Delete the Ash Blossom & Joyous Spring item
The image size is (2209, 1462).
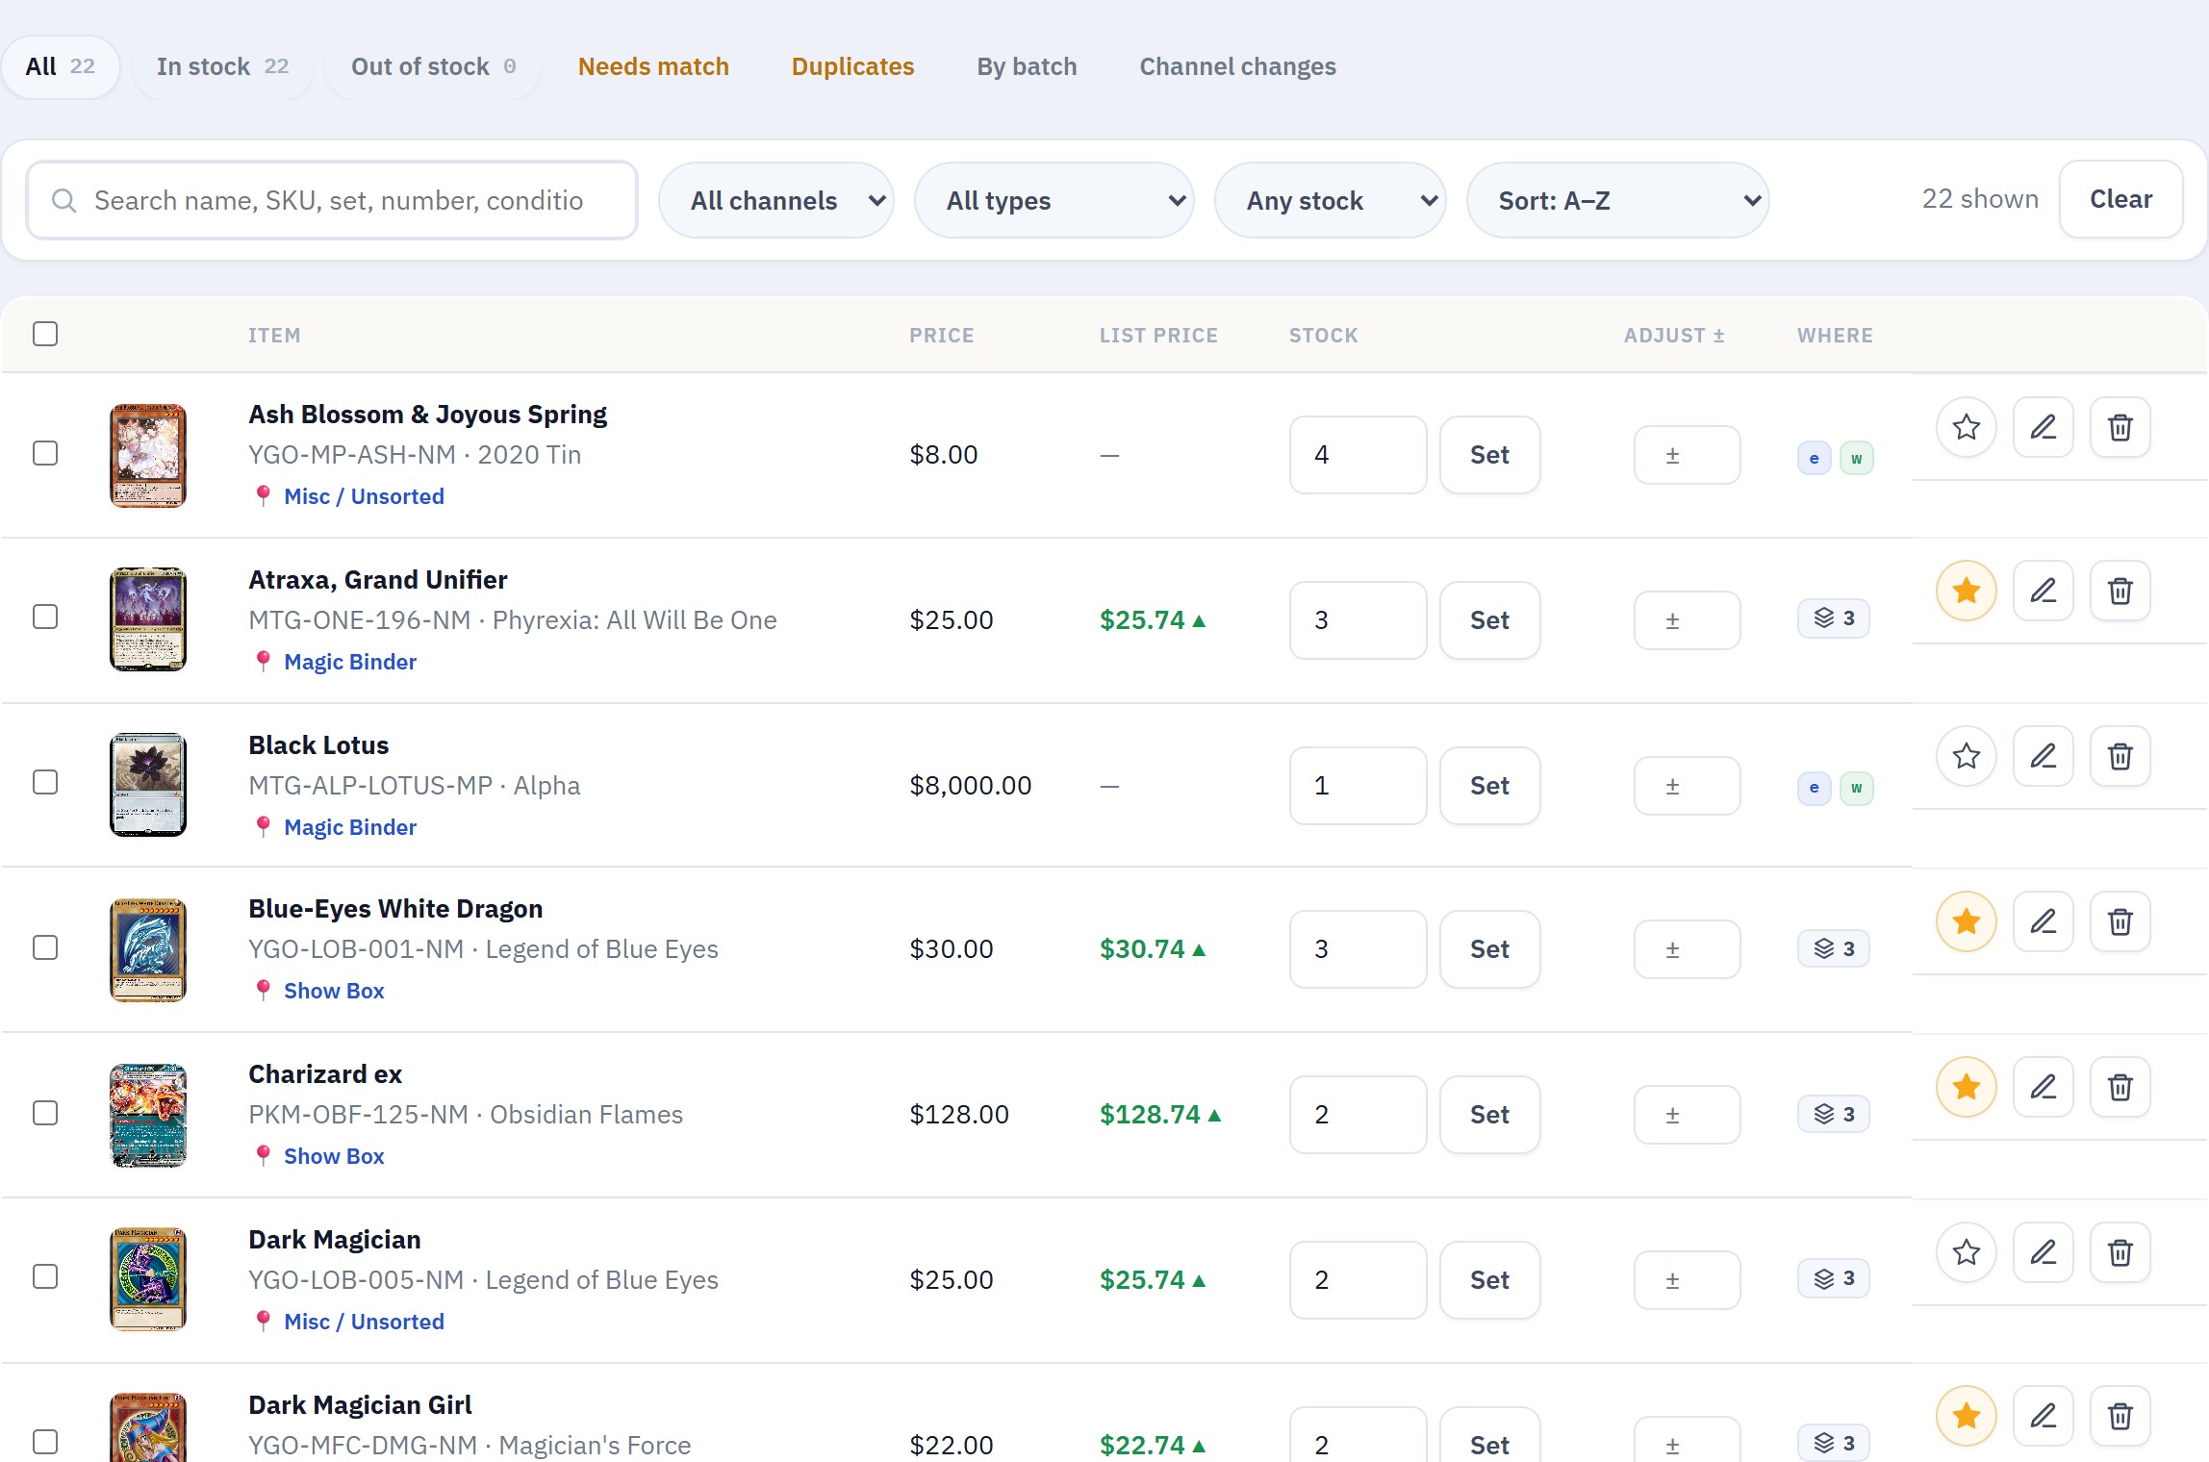click(x=2120, y=427)
